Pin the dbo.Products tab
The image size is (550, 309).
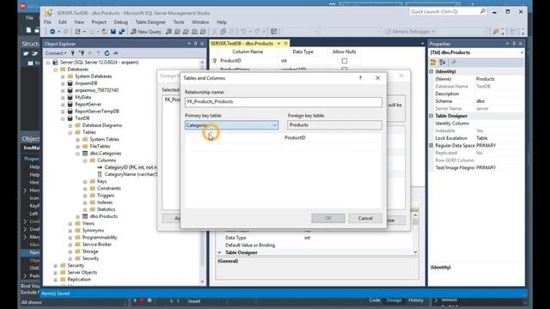point(278,44)
